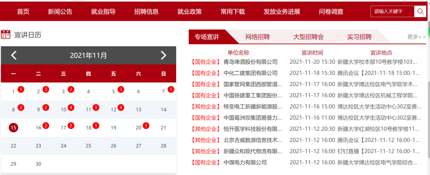Click the 2021-11-18 15:30 time entry
The height and width of the screenshot is (175, 430).
click(x=312, y=73)
